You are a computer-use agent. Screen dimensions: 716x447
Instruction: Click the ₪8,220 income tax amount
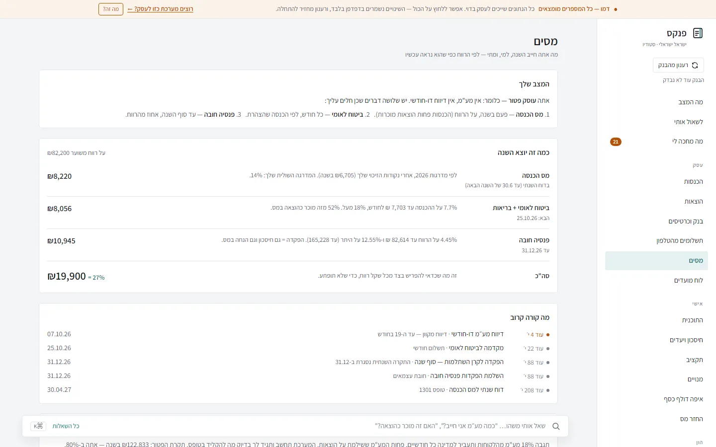pos(60,176)
